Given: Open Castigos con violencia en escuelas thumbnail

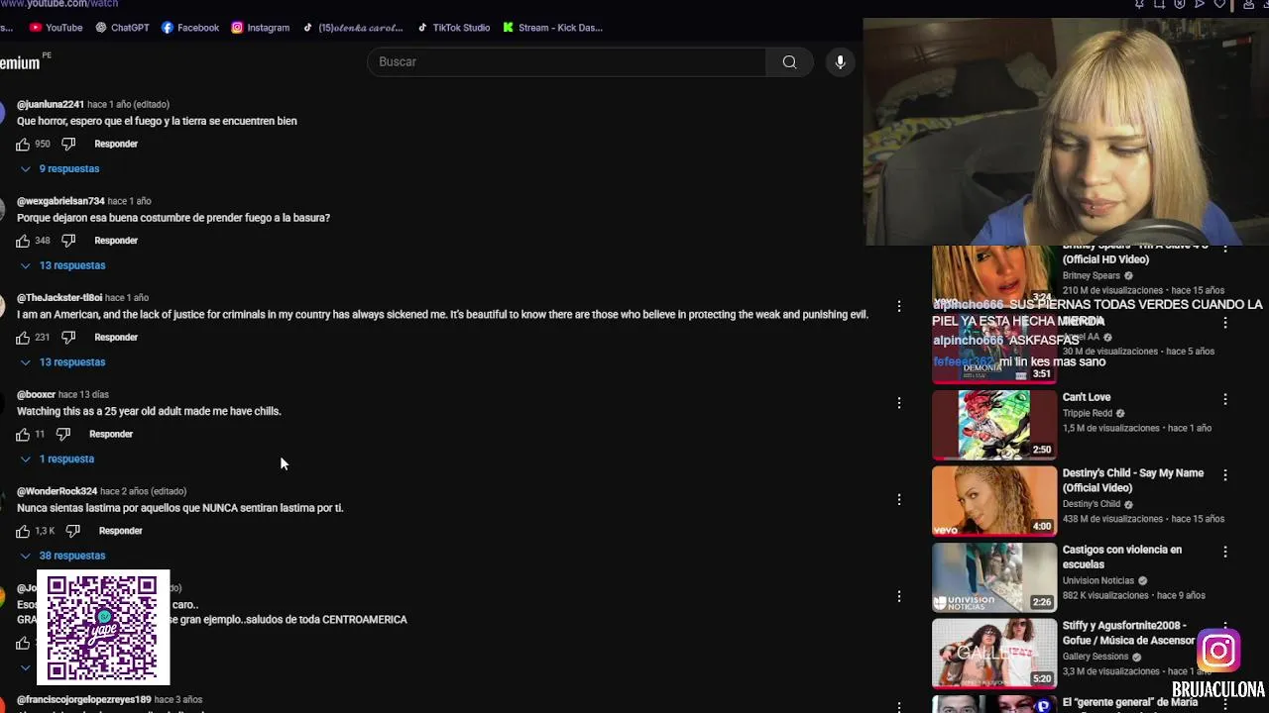Looking at the screenshot, I should point(994,577).
